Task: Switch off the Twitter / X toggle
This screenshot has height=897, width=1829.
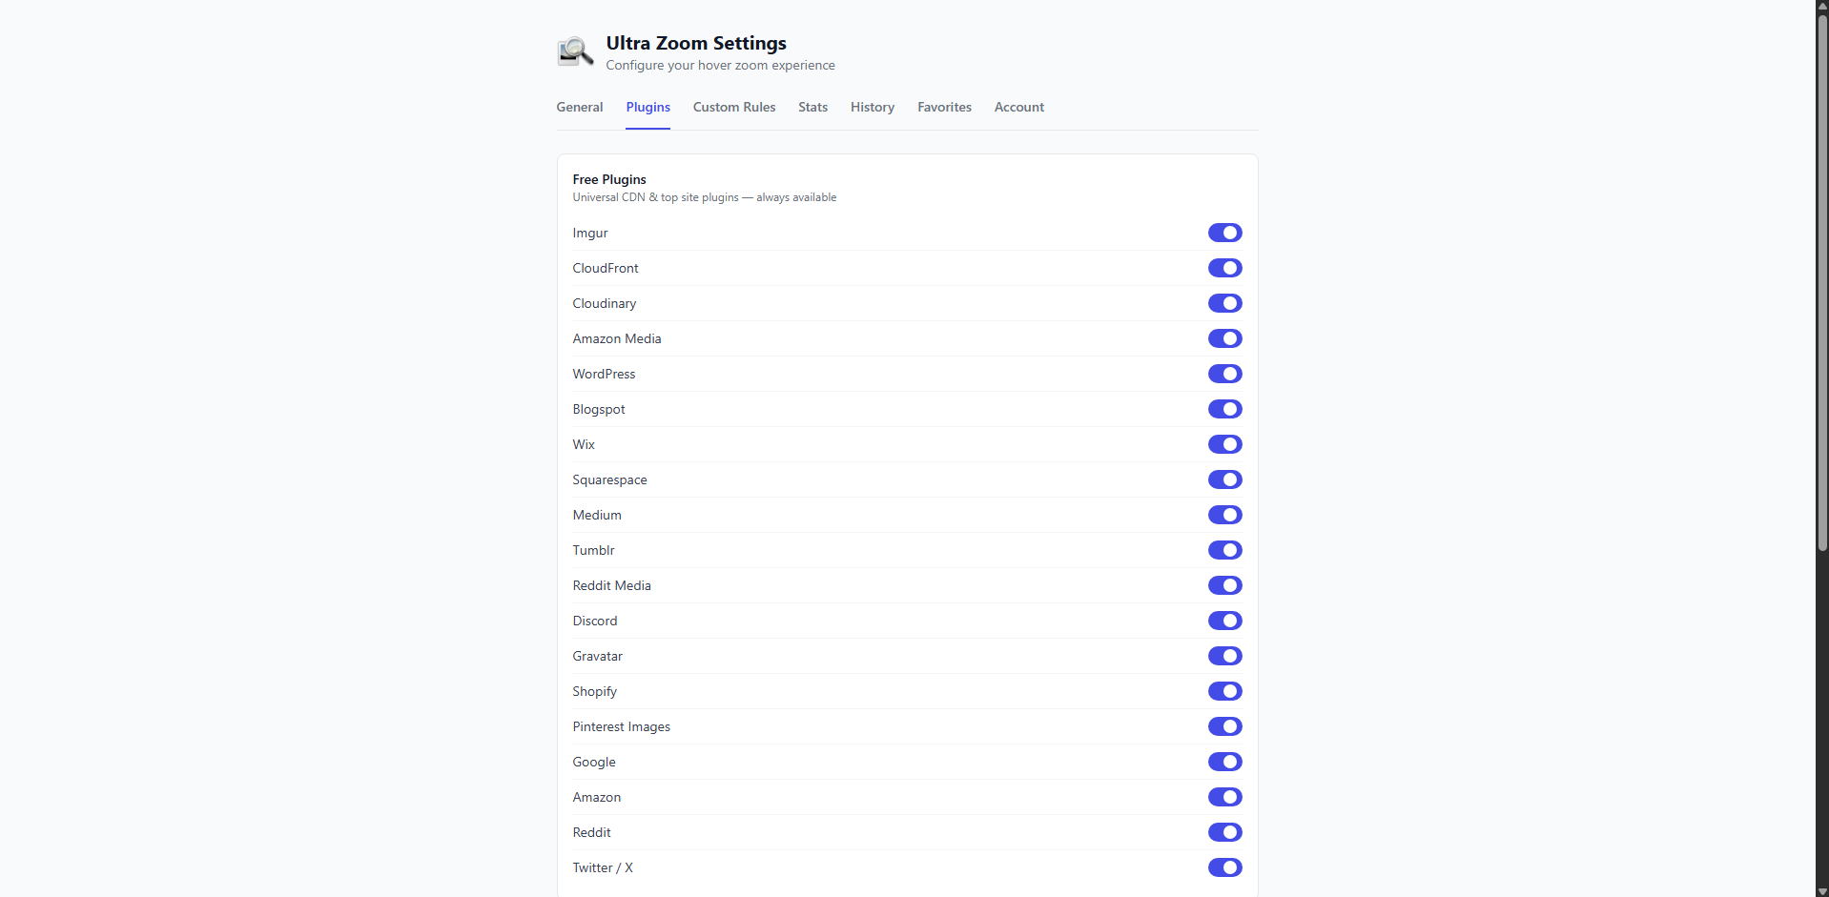Action: tap(1225, 867)
